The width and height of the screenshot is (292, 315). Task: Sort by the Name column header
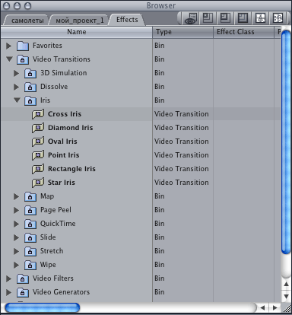click(x=77, y=32)
